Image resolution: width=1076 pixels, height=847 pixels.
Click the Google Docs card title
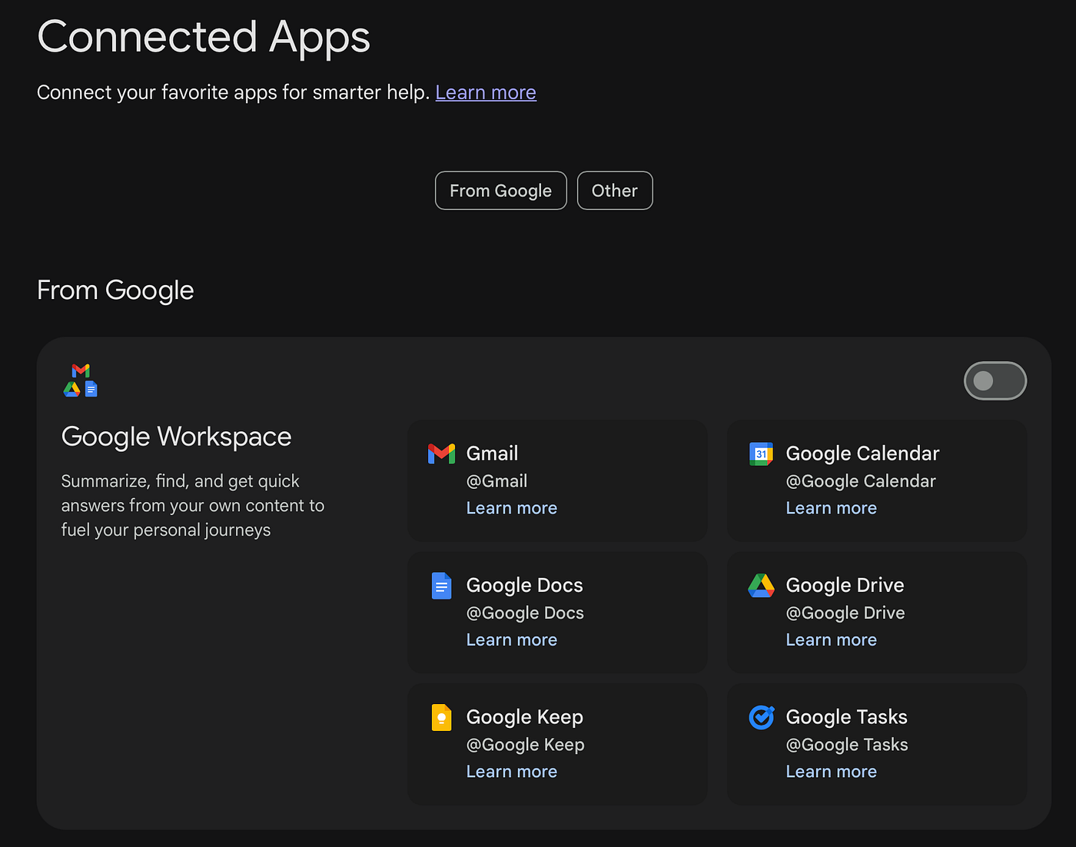click(525, 586)
